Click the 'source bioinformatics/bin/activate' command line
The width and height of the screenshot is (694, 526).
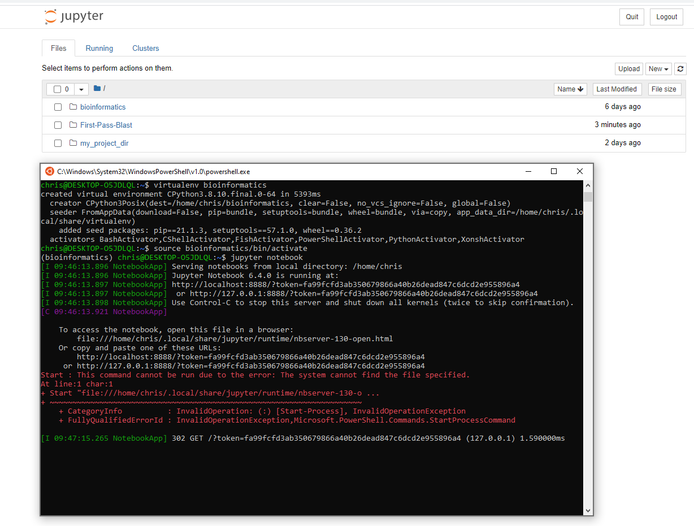[x=174, y=249]
